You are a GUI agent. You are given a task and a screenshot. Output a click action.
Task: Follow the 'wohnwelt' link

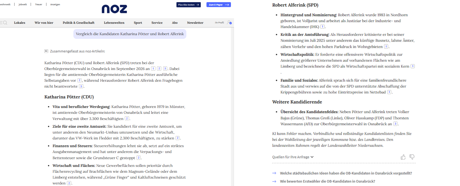pos(5,4)
